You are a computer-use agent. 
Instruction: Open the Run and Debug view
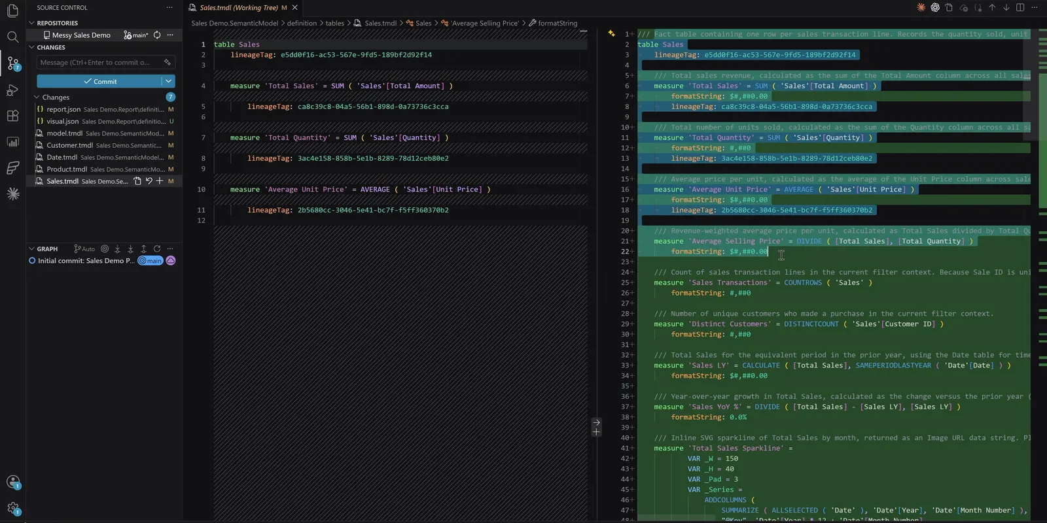pyautogui.click(x=12, y=90)
